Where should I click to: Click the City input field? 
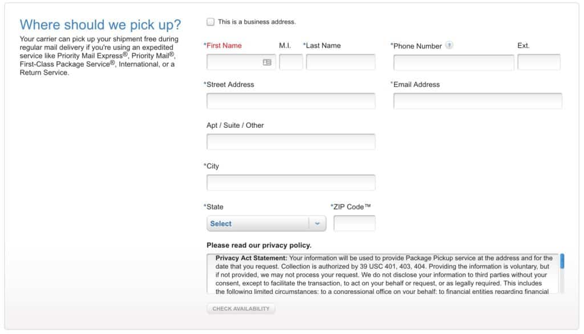tap(291, 183)
